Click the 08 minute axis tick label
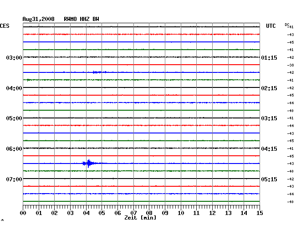Image resolution: width=296 pixels, height=225 pixels. click(149, 213)
